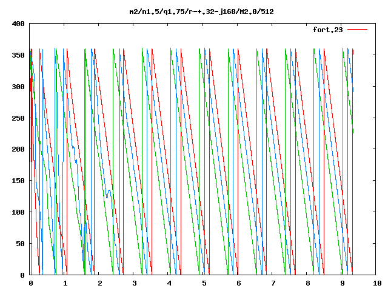Click the y-axis label 350

[x=18, y=55]
